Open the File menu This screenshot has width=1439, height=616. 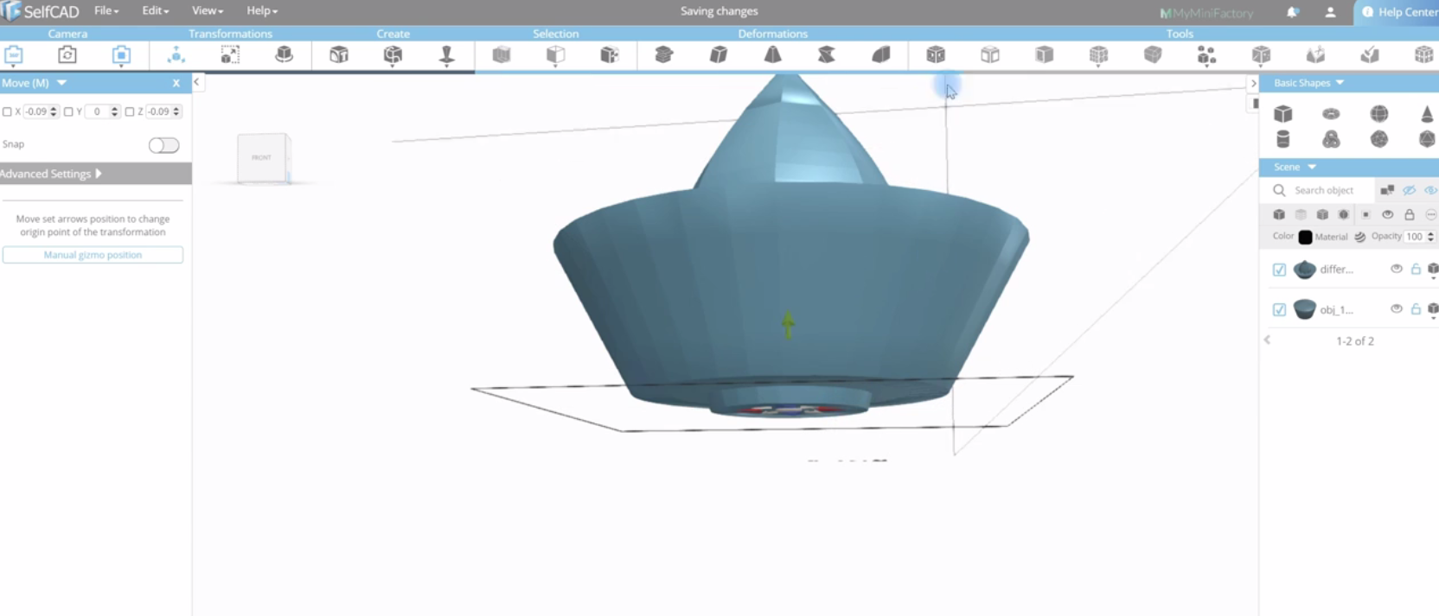pyautogui.click(x=106, y=11)
